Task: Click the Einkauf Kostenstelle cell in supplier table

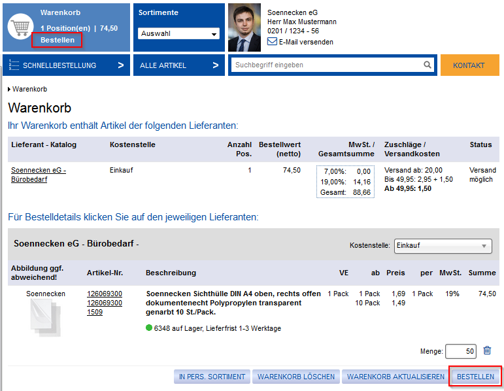Action: (121, 170)
